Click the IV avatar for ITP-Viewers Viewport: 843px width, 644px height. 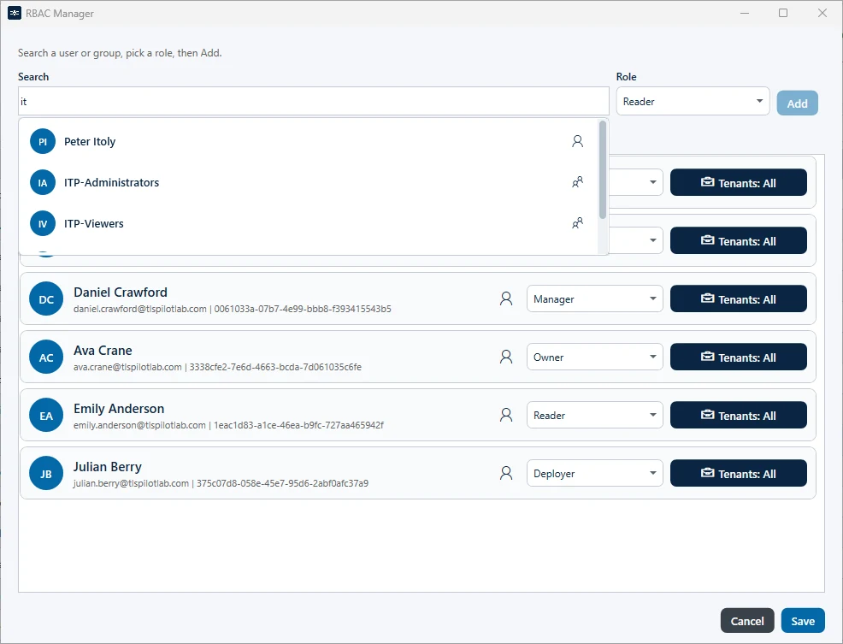(x=43, y=223)
